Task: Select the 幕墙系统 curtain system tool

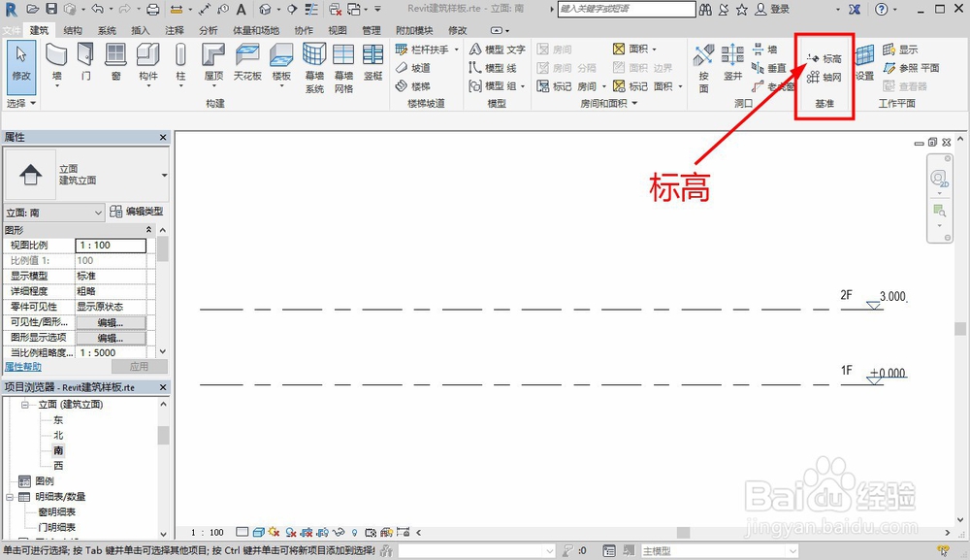Action: coord(314,67)
